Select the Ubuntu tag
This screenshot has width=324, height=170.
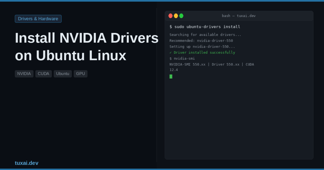click(63, 74)
